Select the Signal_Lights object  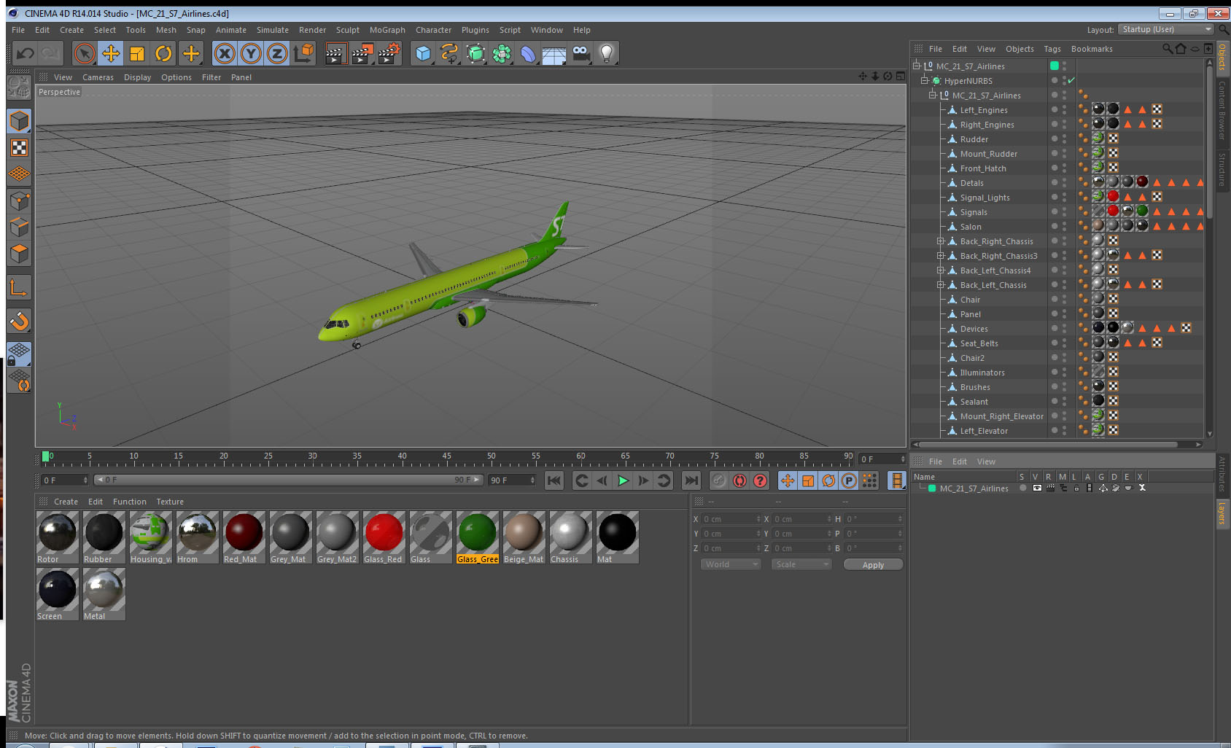(985, 198)
